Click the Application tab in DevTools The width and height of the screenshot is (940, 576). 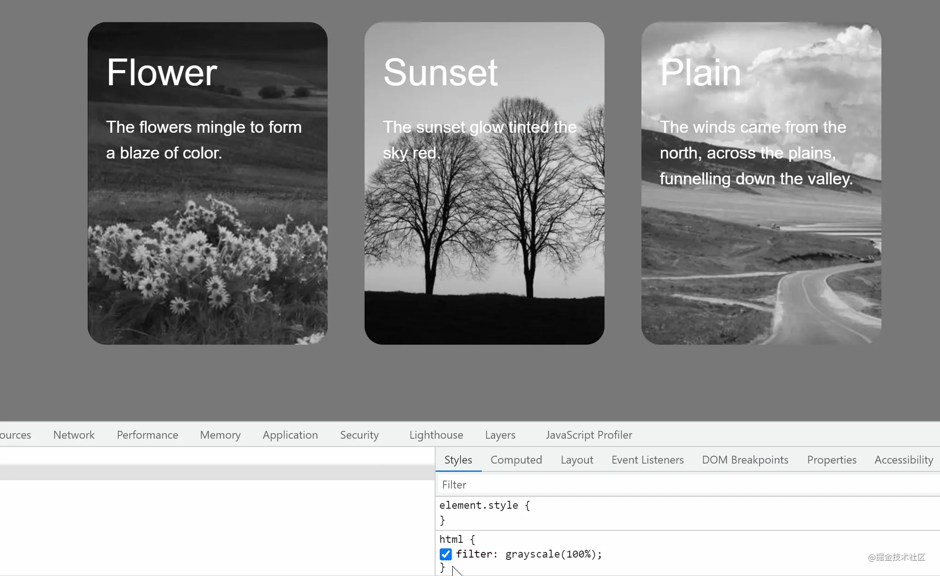290,435
